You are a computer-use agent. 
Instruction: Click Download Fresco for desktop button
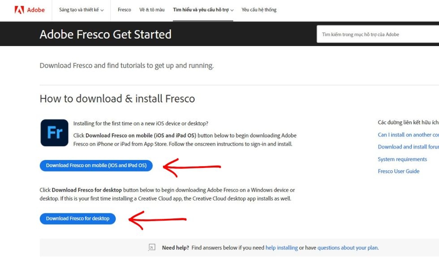tap(77, 218)
